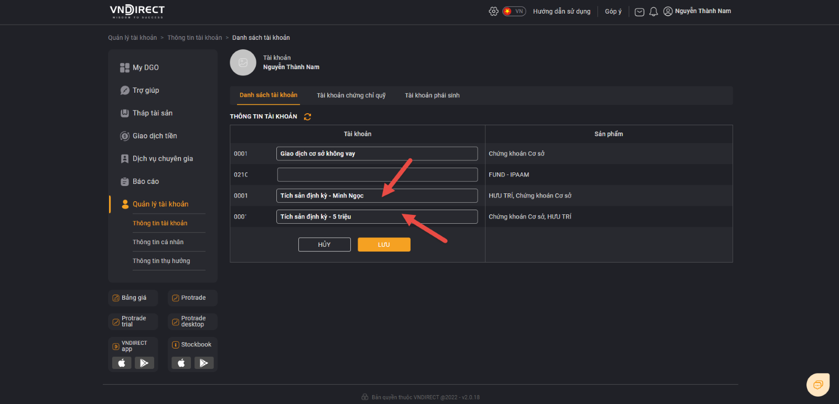Image resolution: width=839 pixels, height=404 pixels.
Task: Open Protrade trial shortcut
Action: 133,322
